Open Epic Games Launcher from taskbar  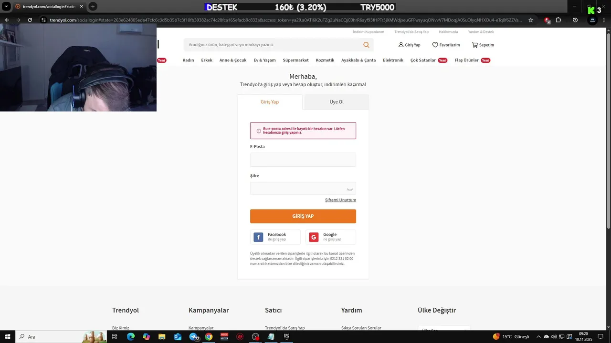(x=287, y=337)
